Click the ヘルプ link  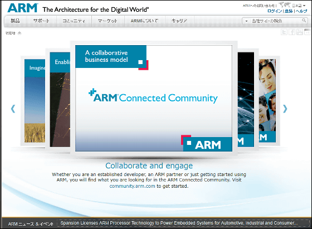[301, 11]
